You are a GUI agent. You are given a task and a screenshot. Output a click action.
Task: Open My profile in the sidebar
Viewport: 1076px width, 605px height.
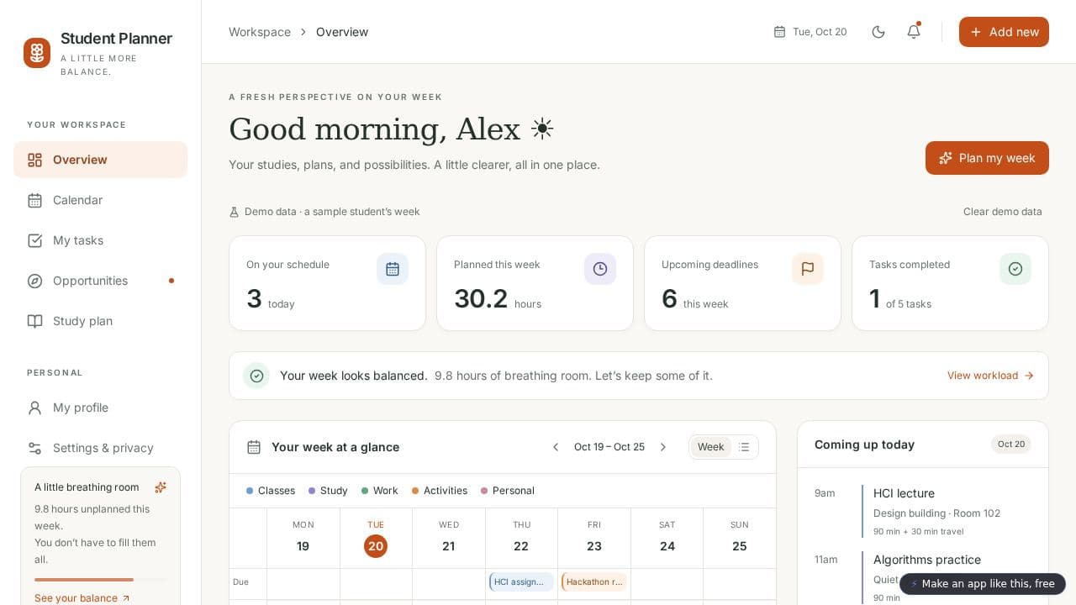[x=101, y=408]
